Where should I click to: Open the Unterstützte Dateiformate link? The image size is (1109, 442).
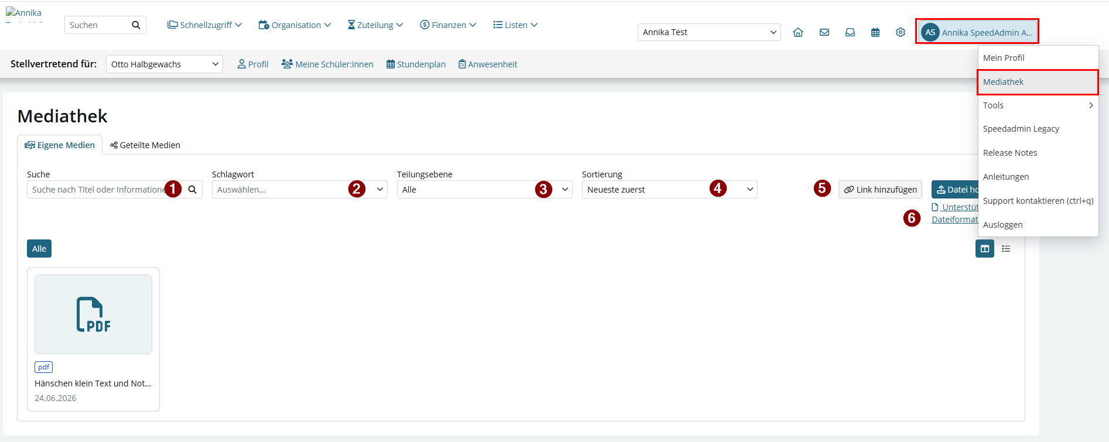(955, 213)
